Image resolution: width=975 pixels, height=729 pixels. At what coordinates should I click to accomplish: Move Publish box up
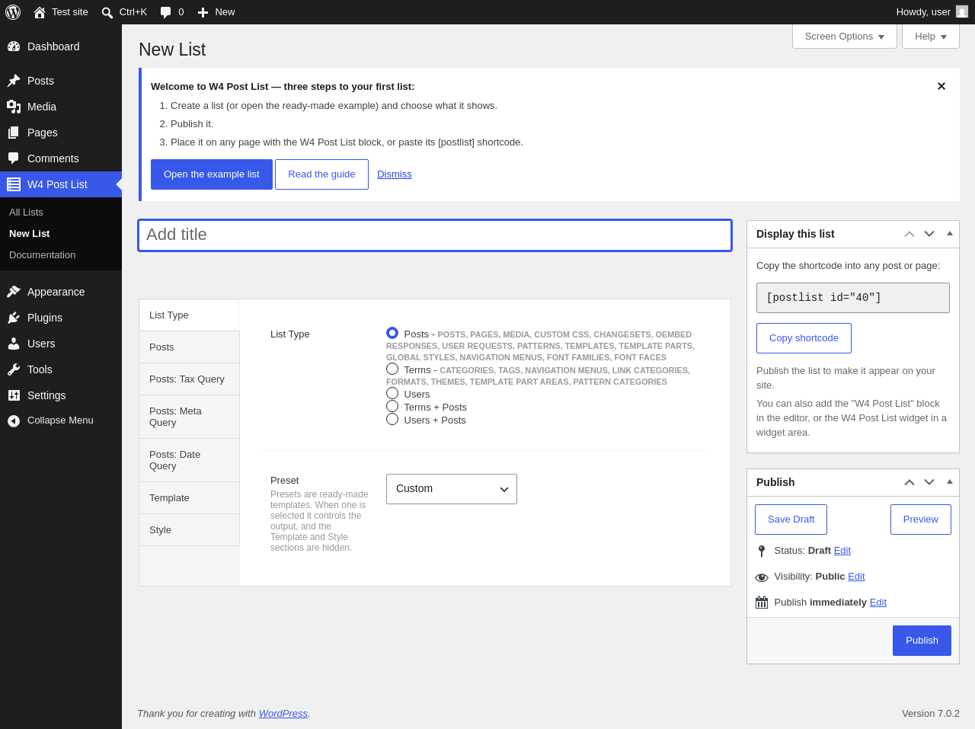point(909,482)
